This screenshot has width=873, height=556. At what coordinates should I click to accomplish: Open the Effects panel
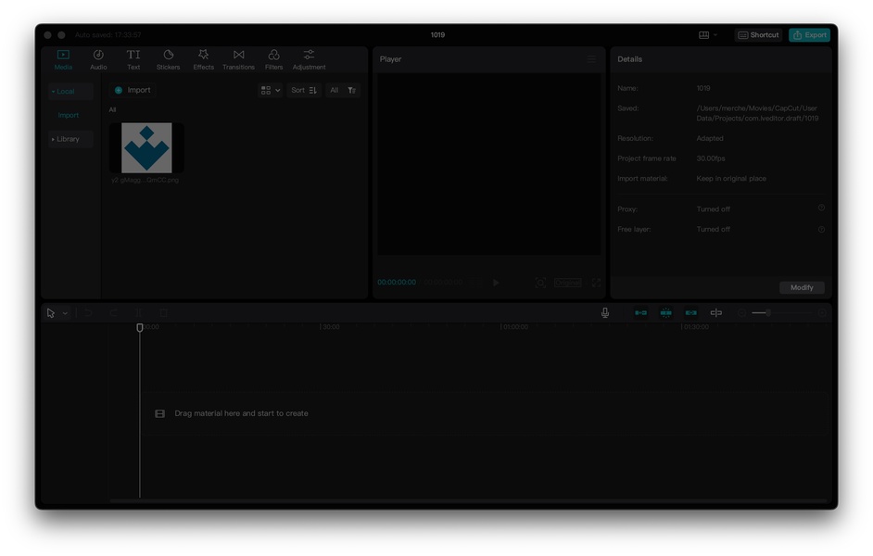(203, 59)
